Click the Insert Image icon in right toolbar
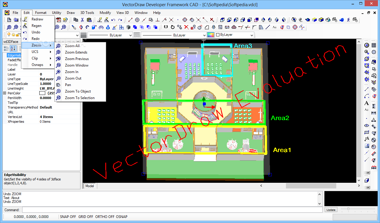The height and width of the screenshot is (223, 380). pos(367,146)
